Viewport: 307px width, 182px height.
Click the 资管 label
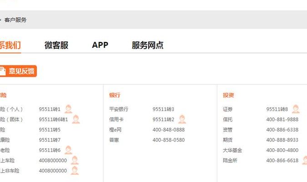[x=228, y=130]
